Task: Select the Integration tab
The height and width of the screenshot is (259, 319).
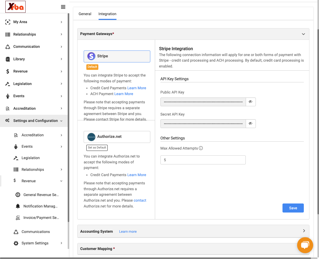Action: 107,14
